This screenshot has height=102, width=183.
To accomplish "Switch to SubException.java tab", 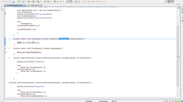I will point(36,5).
